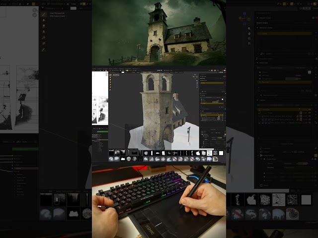Viewport: 318px width, 238px height.
Task: Open the Slot dropdown in the background node editor header
Action: tap(8, 142)
